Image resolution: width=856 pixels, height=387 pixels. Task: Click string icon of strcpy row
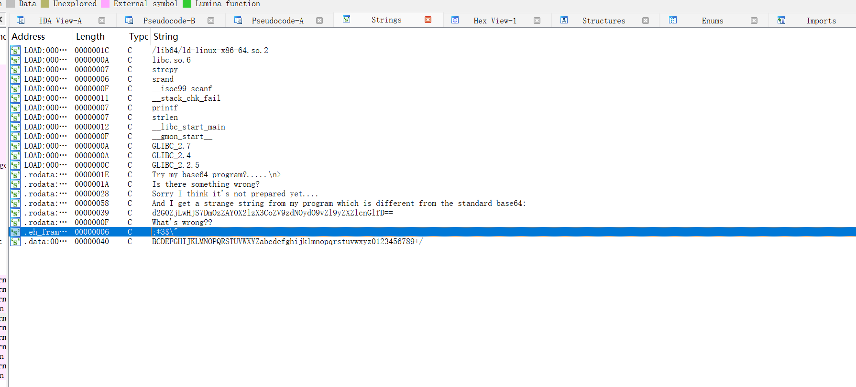(15, 69)
